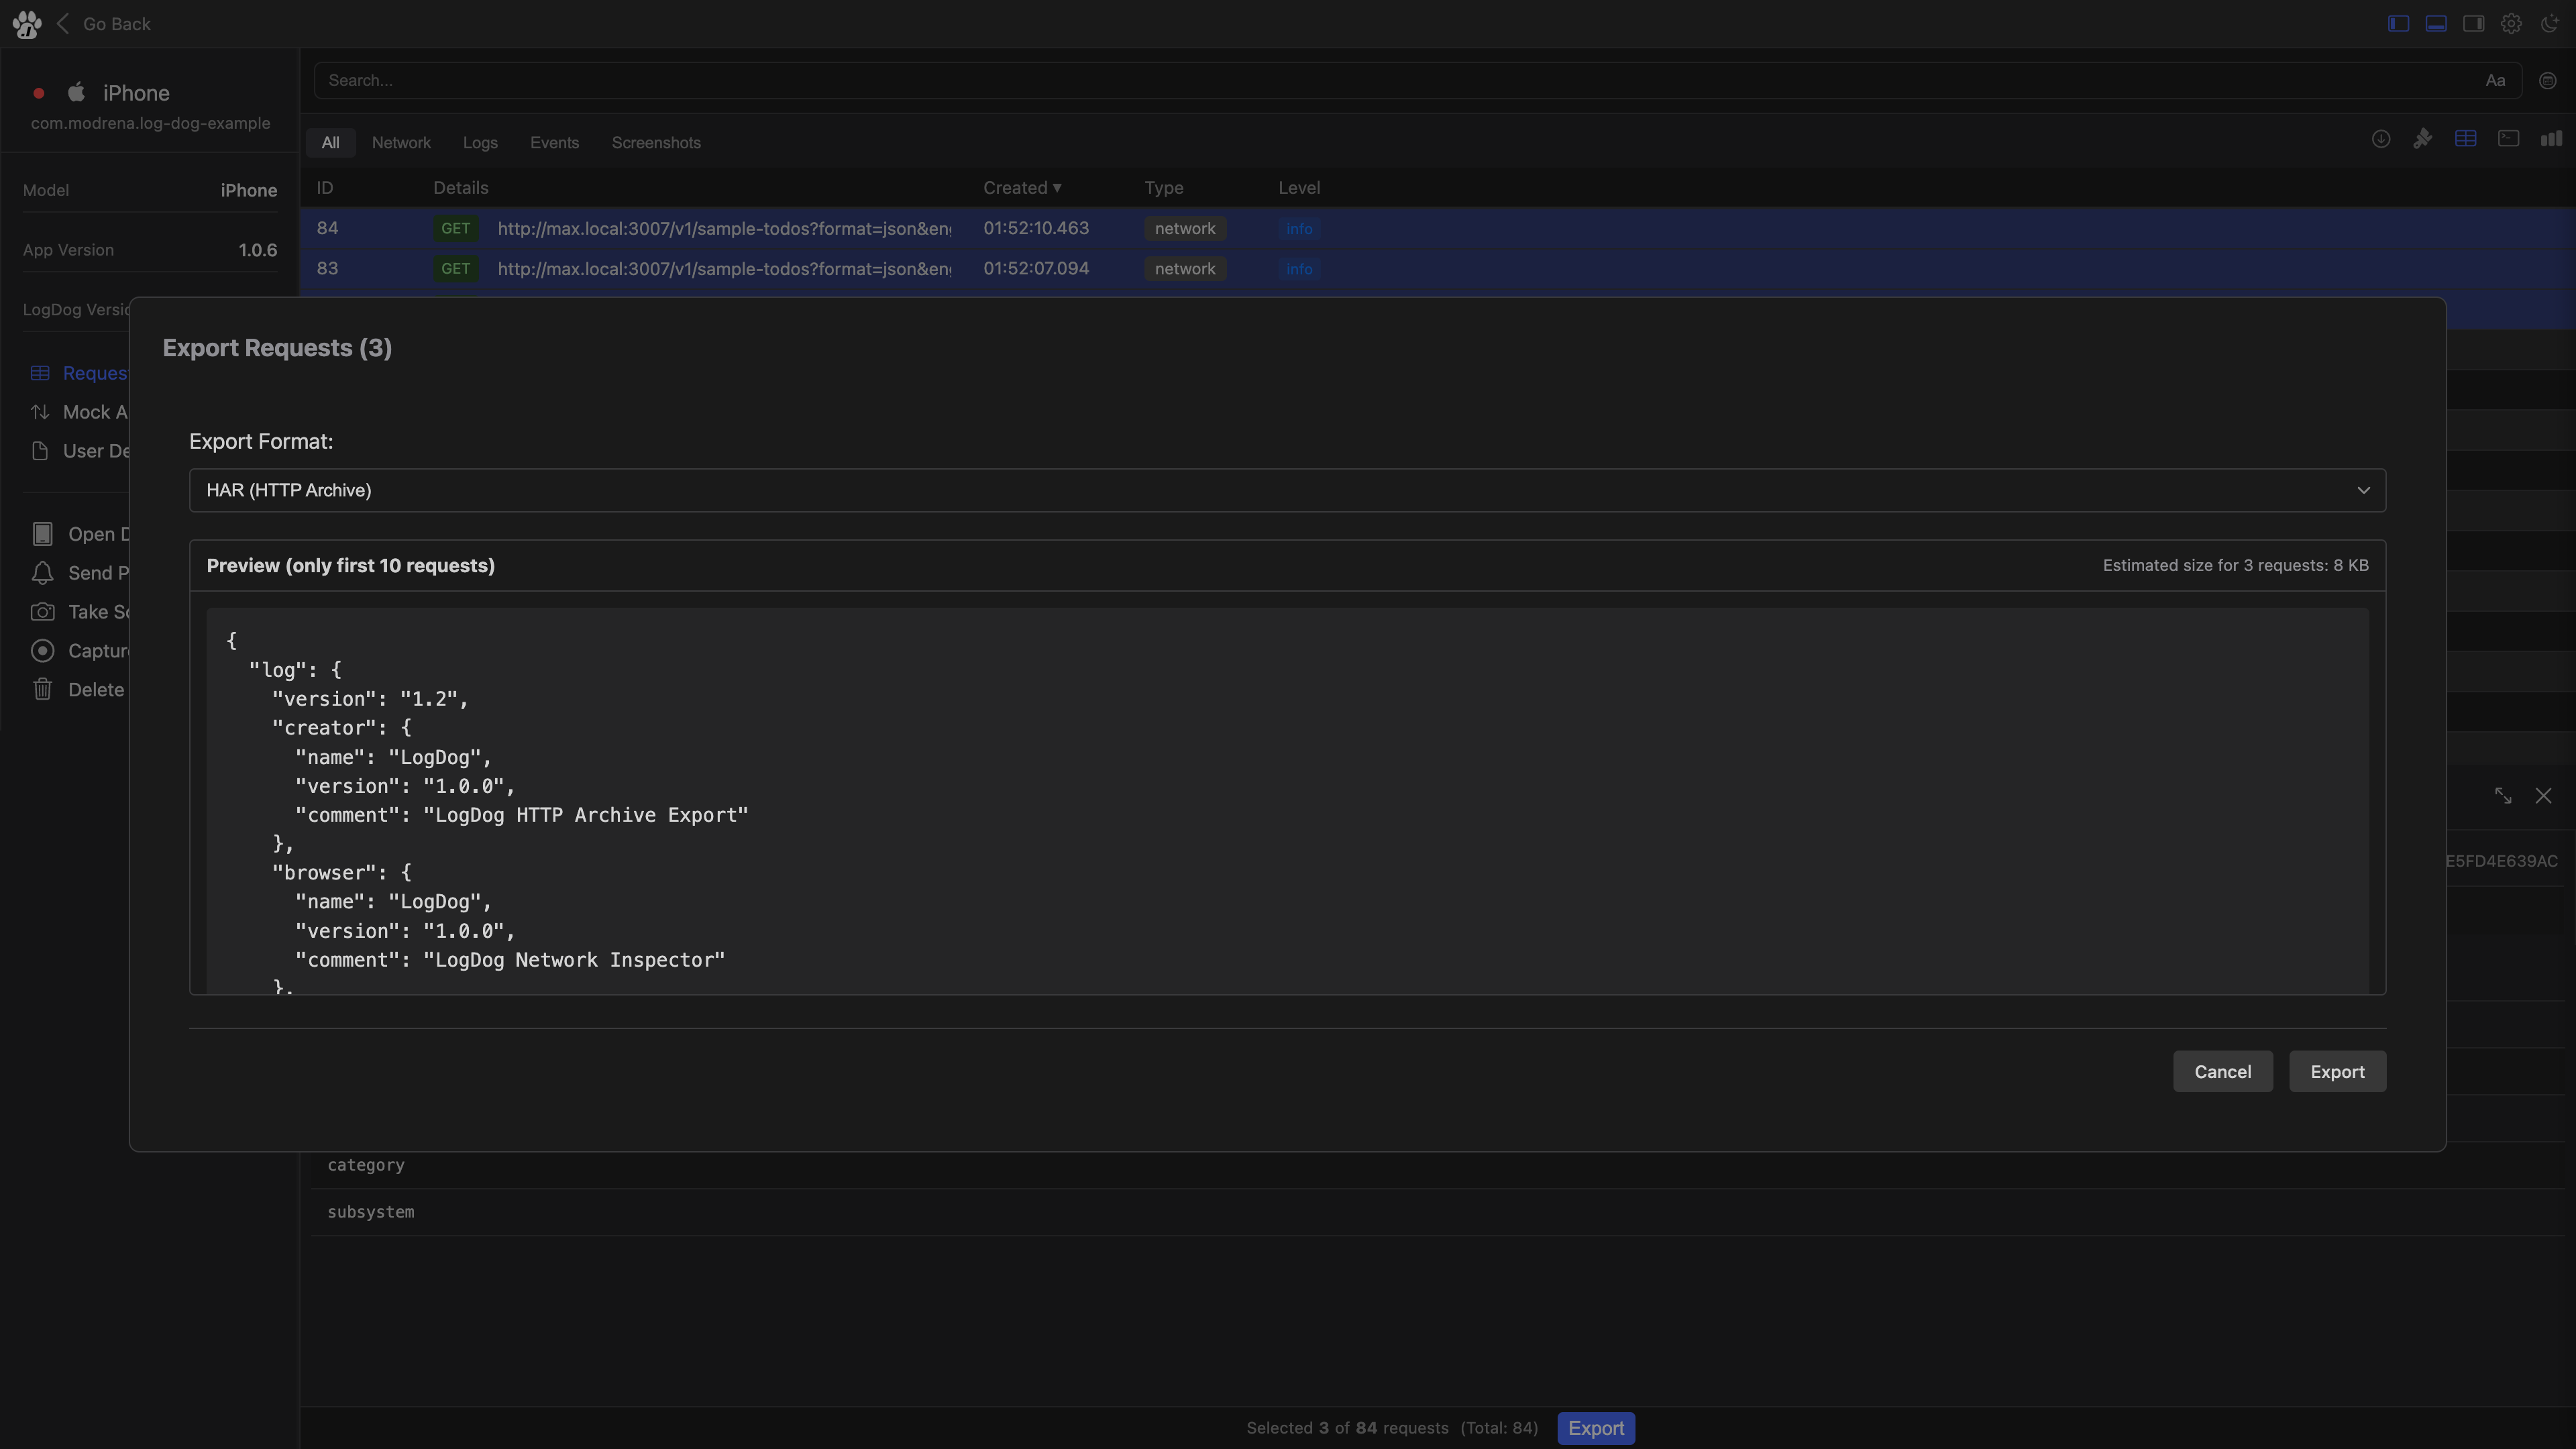Click the subsystem row in details

(x=1437, y=1212)
